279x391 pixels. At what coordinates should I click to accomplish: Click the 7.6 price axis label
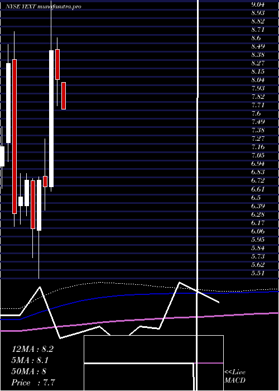[256, 113]
